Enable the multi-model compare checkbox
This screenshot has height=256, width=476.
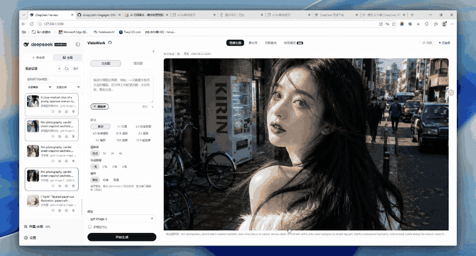tap(90, 227)
